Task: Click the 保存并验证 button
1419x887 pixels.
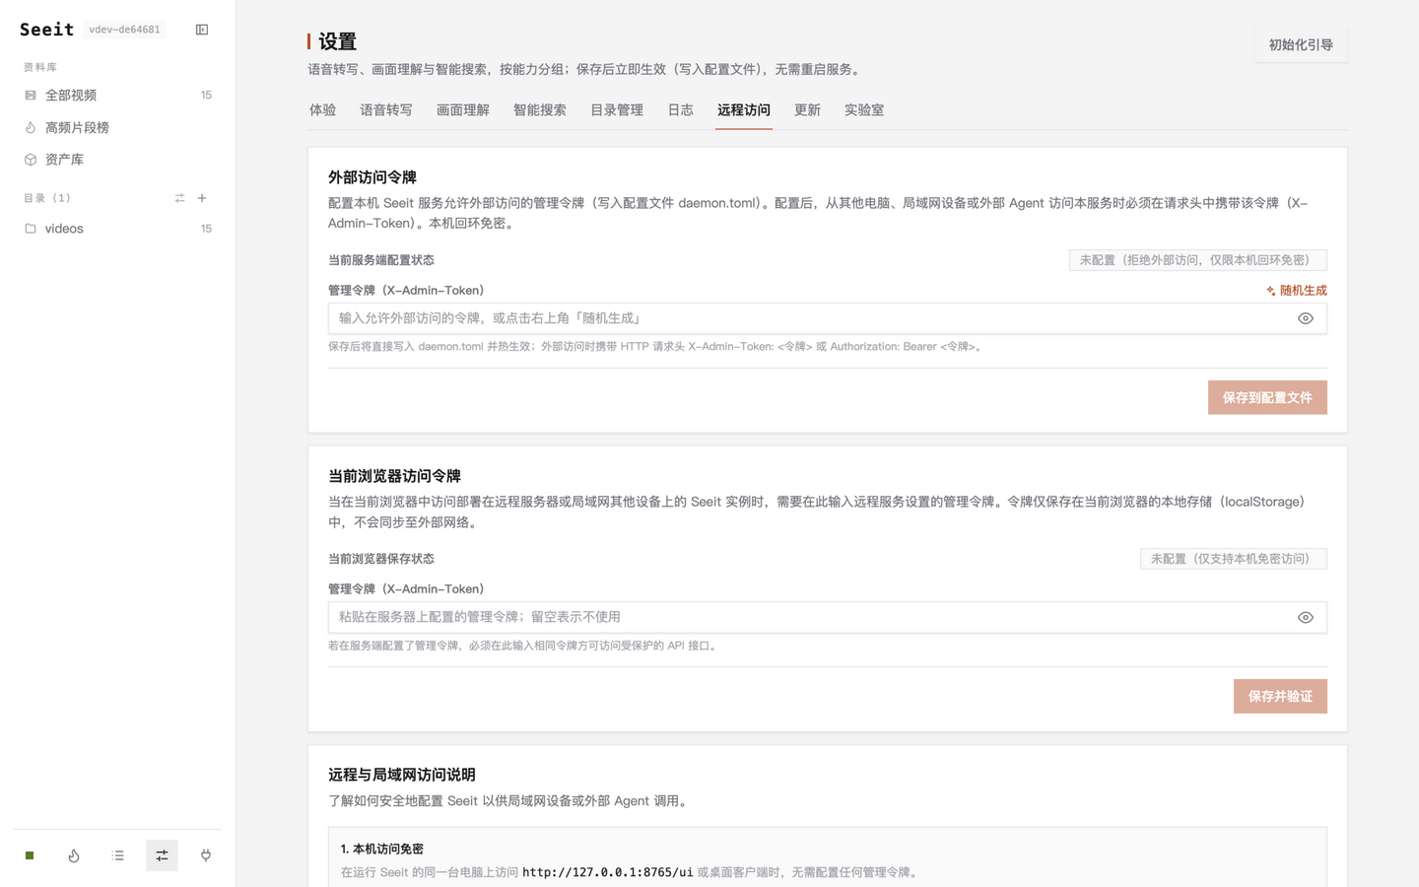Action: coord(1280,696)
